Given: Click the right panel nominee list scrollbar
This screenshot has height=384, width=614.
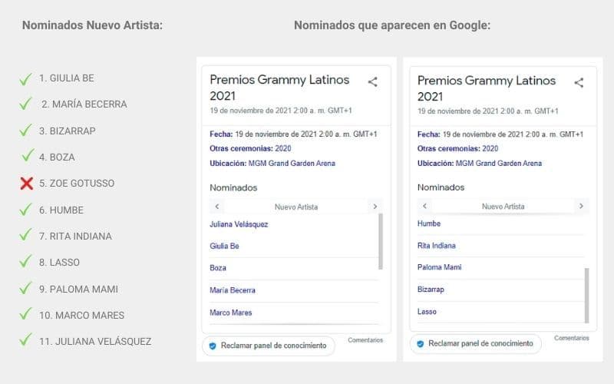Looking at the screenshot, I should (587, 294).
